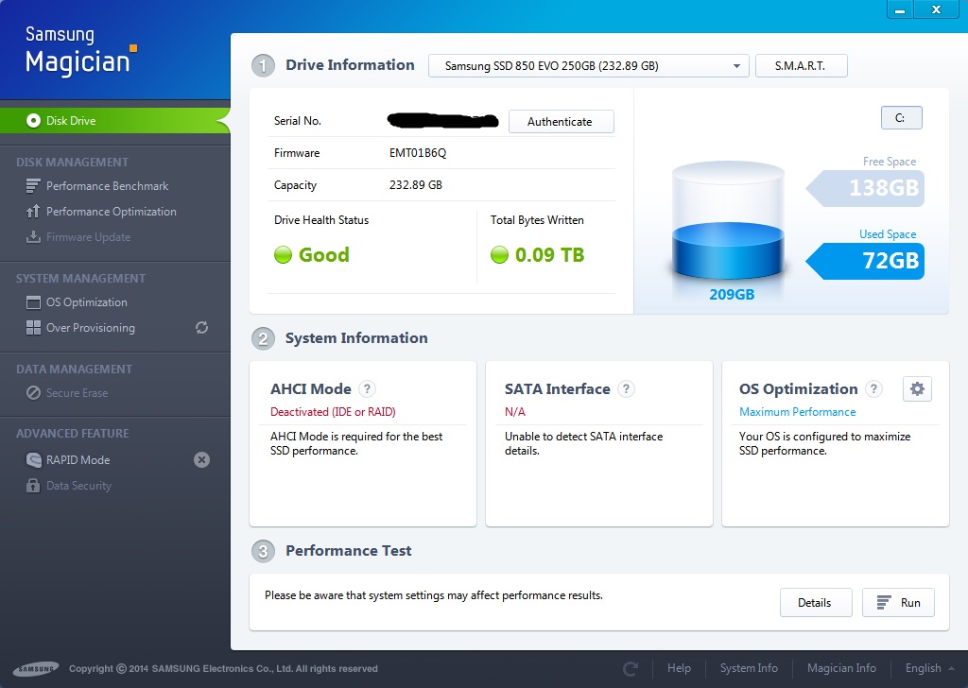
Task: Open Firmware Update page
Action: pos(88,237)
